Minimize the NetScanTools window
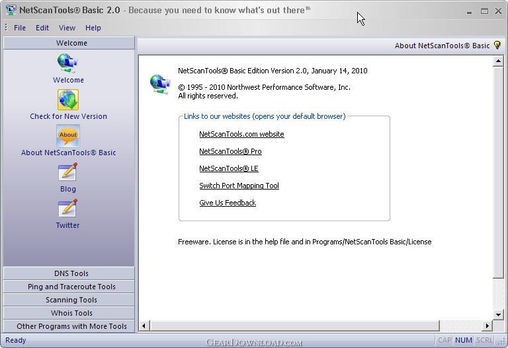This screenshot has height=348, width=508. pos(469,11)
